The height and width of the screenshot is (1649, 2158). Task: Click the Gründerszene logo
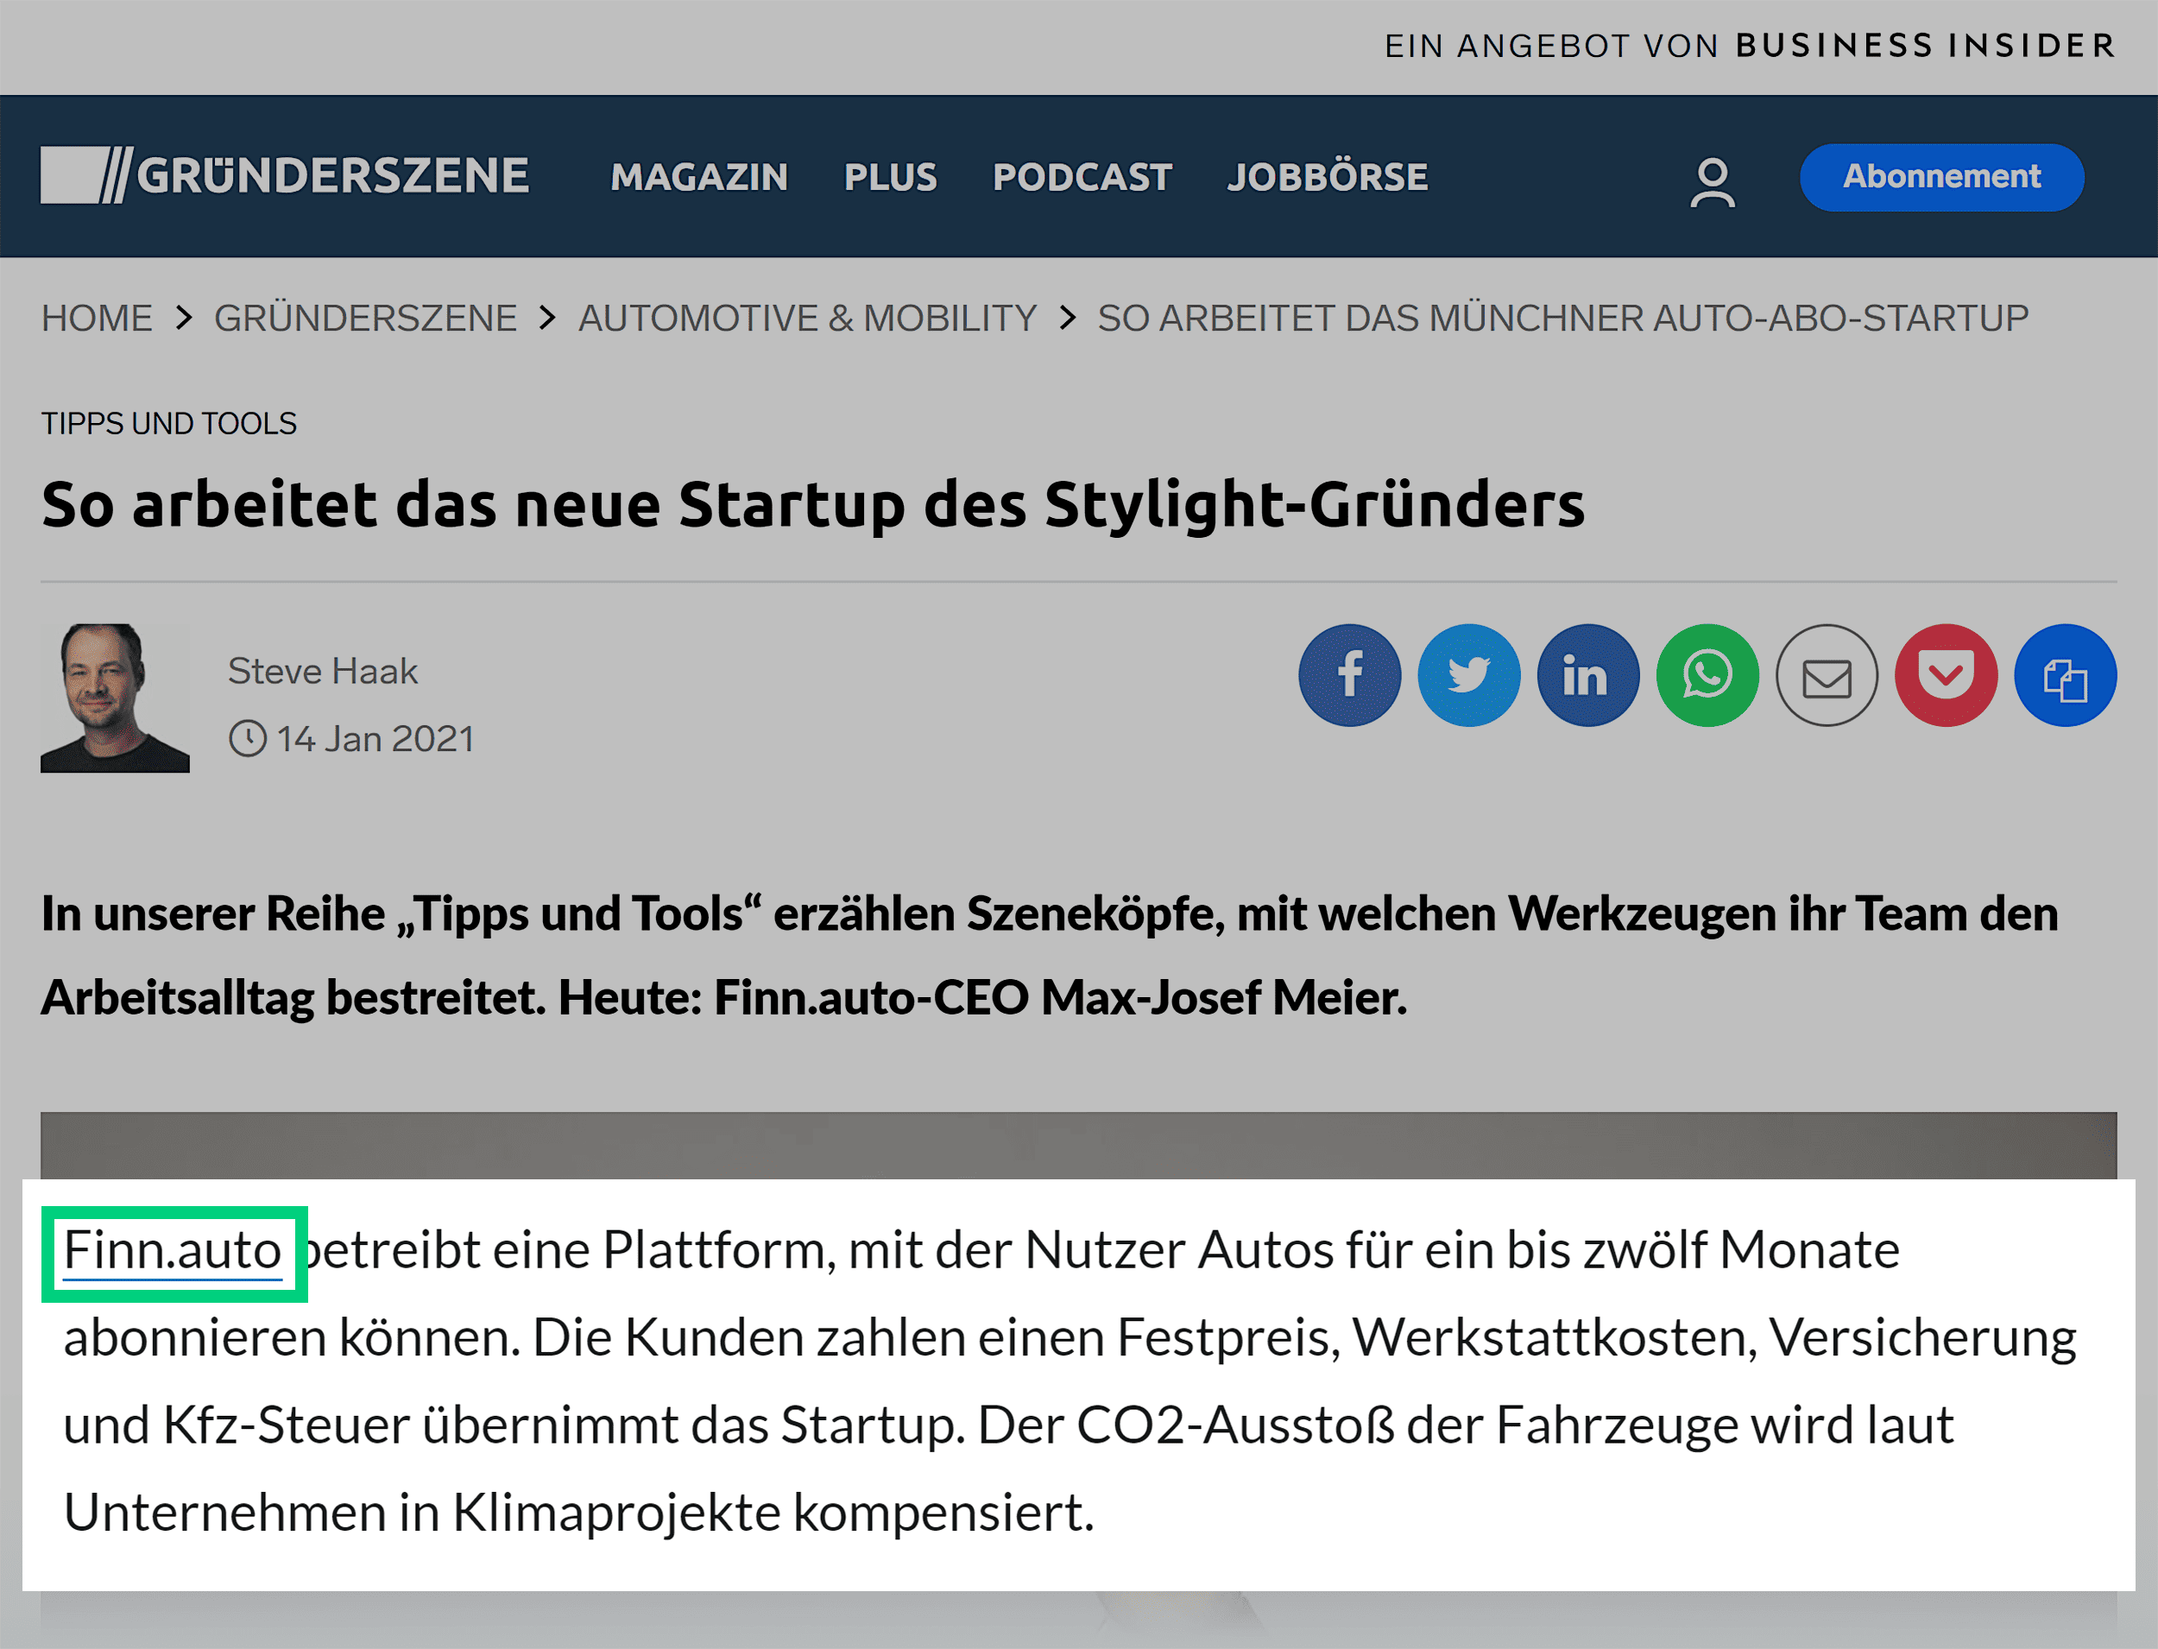point(285,176)
